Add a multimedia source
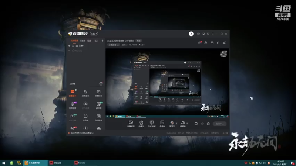 tap(162, 124)
